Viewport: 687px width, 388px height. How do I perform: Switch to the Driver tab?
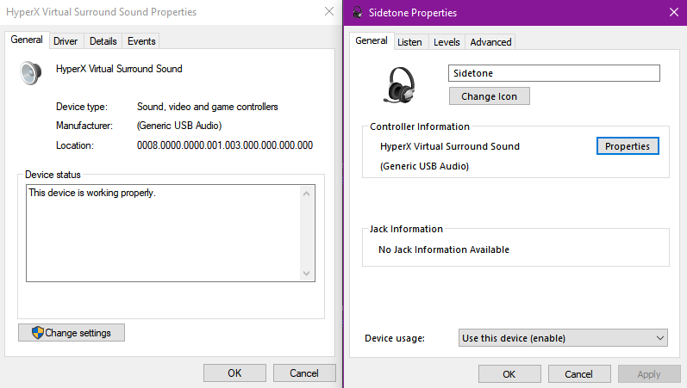(x=66, y=41)
